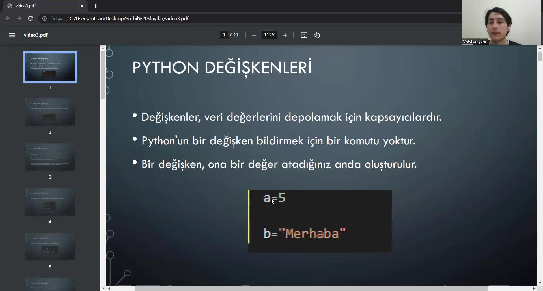Select page 3 thumbnail
The height and width of the screenshot is (291, 543).
(x=50, y=157)
